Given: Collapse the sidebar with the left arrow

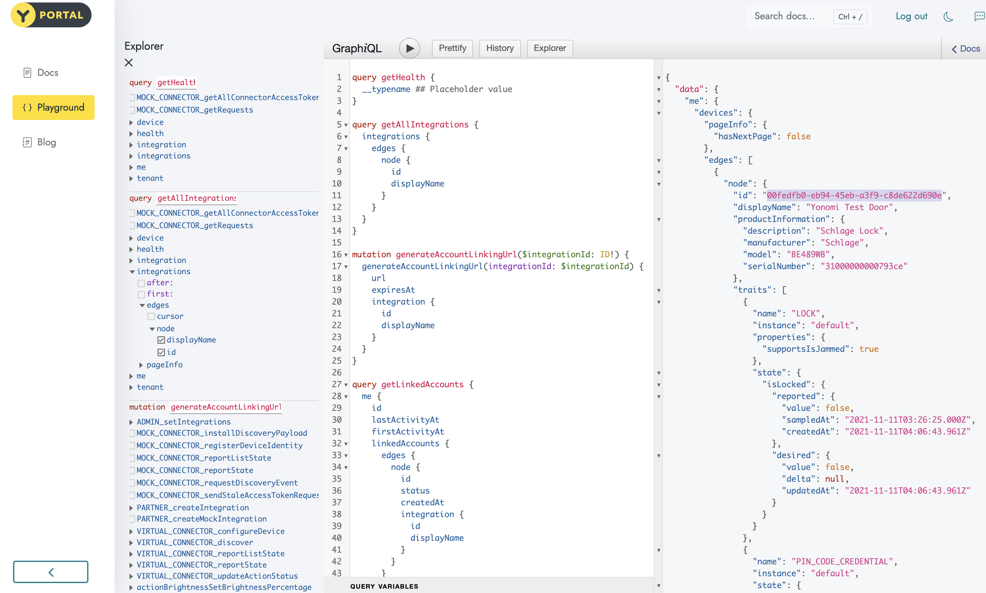Looking at the screenshot, I should [x=51, y=572].
